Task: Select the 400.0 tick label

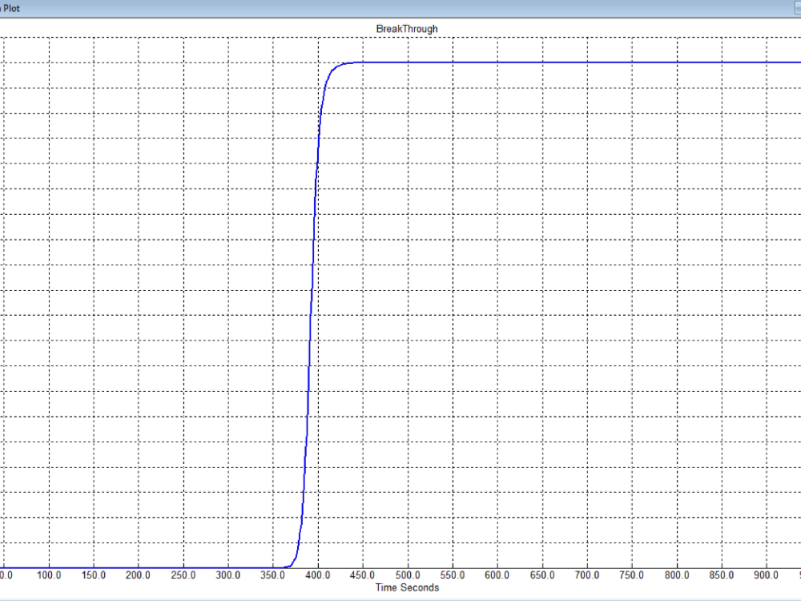Action: [x=320, y=575]
